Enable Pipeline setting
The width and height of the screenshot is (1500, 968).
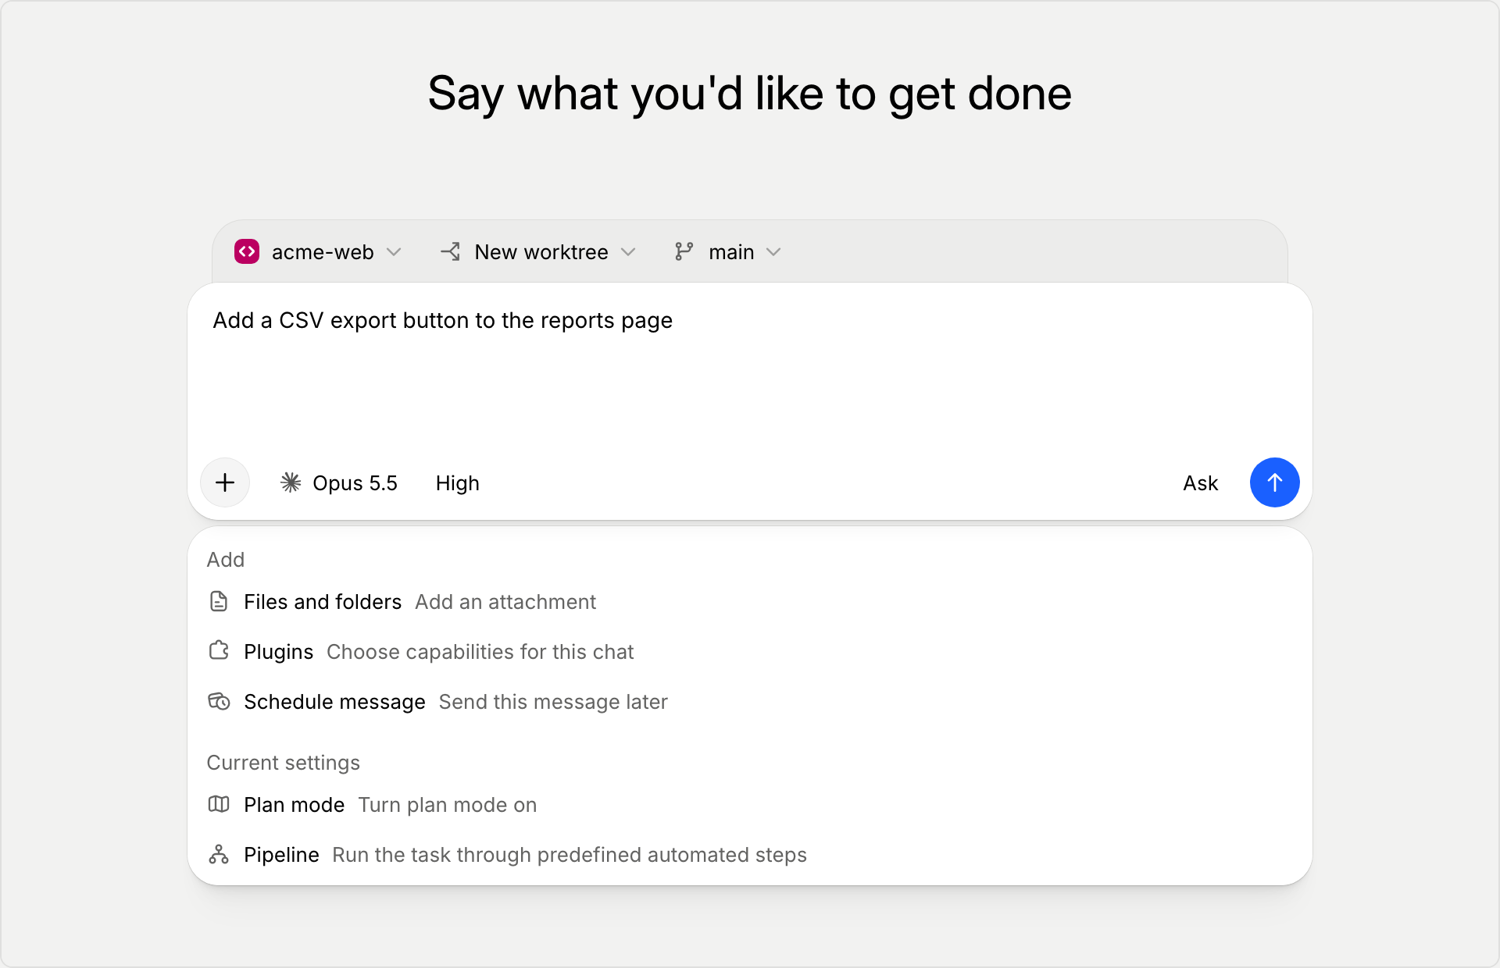(x=750, y=855)
